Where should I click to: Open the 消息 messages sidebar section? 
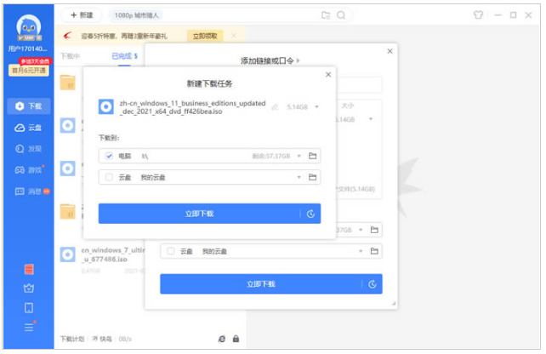tap(28, 191)
